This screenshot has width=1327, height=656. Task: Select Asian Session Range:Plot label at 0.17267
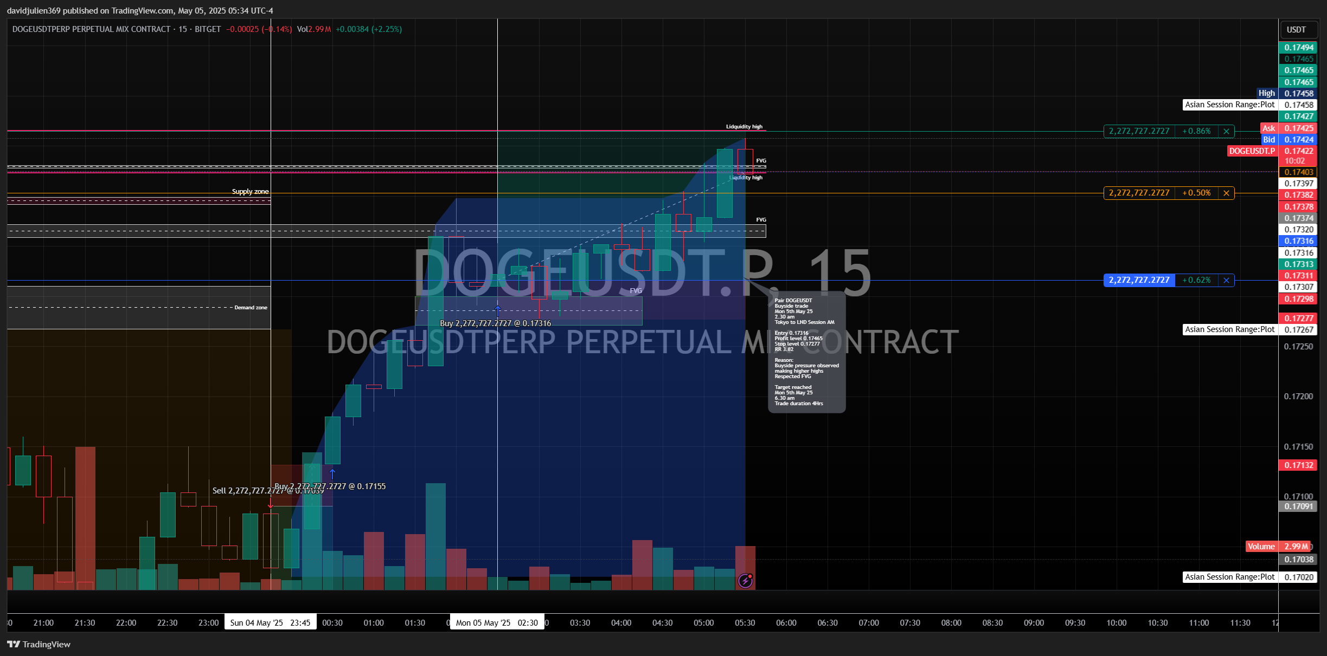tap(1230, 329)
